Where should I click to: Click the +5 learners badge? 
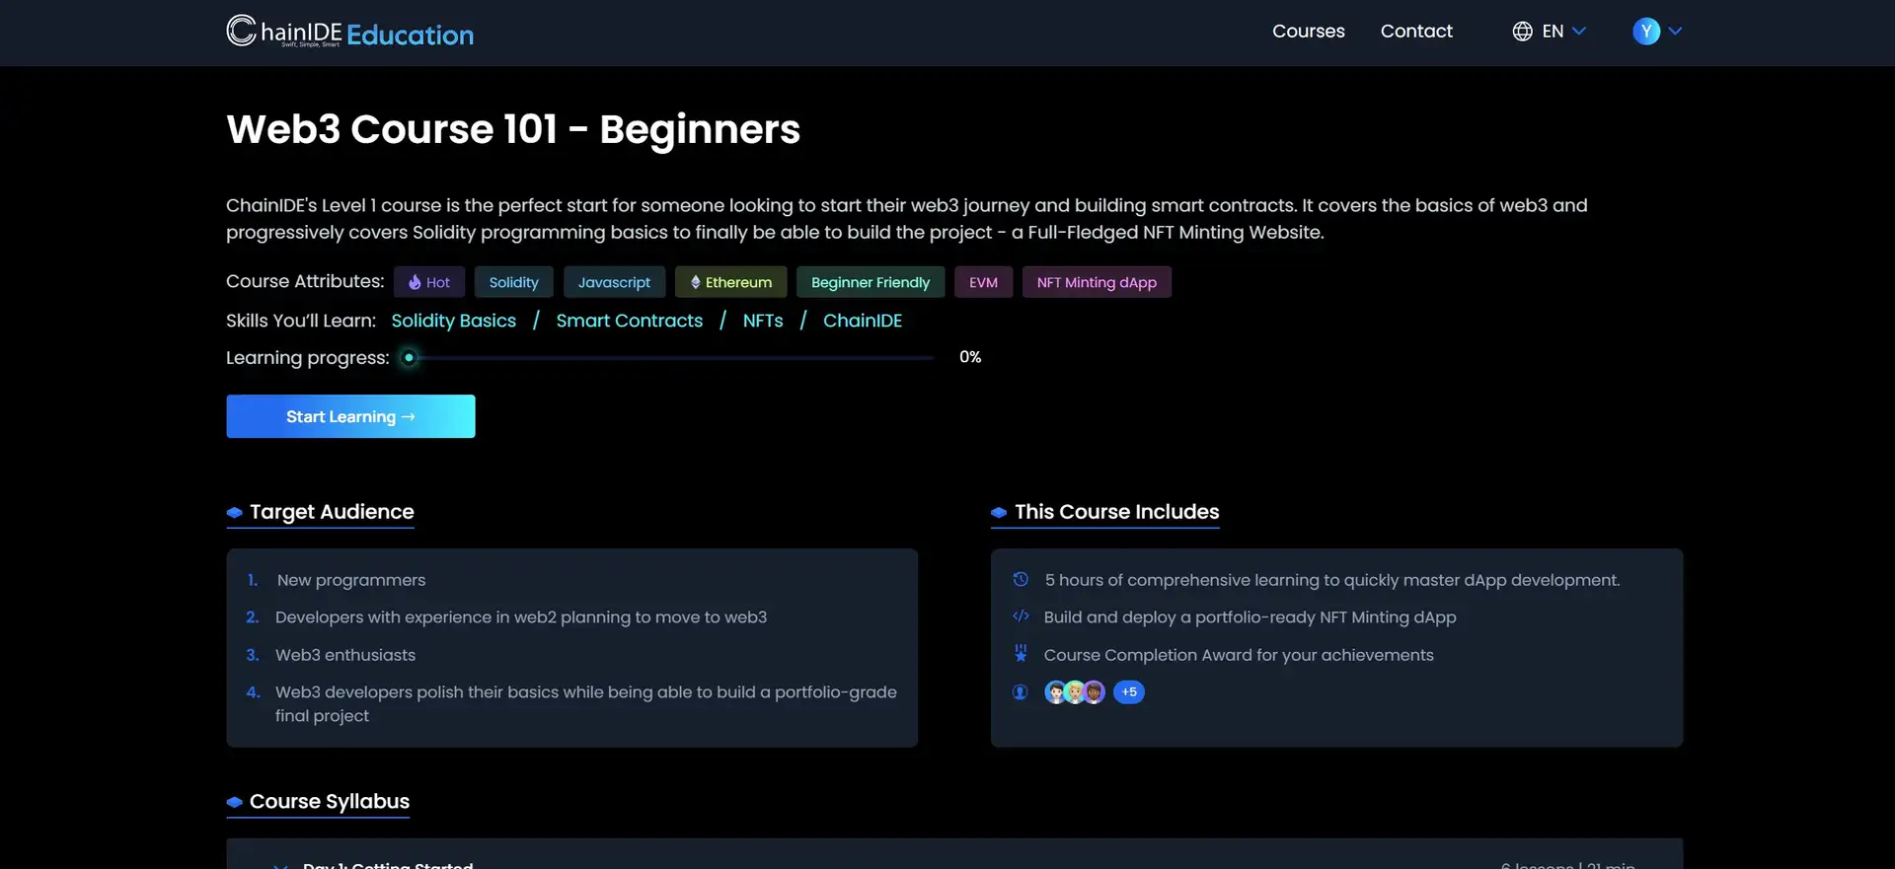tap(1129, 692)
